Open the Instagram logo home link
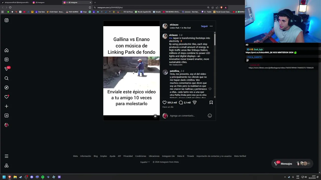The height and width of the screenshot is (180, 321). point(7,20)
